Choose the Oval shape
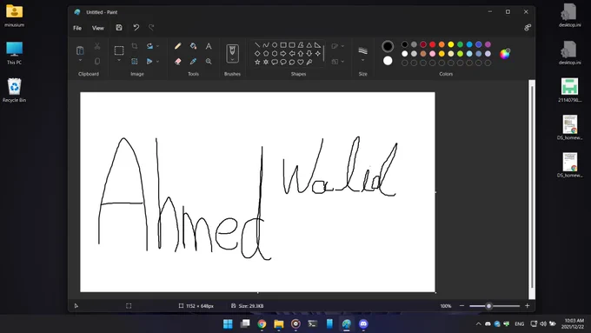591x333 pixels. point(275,45)
